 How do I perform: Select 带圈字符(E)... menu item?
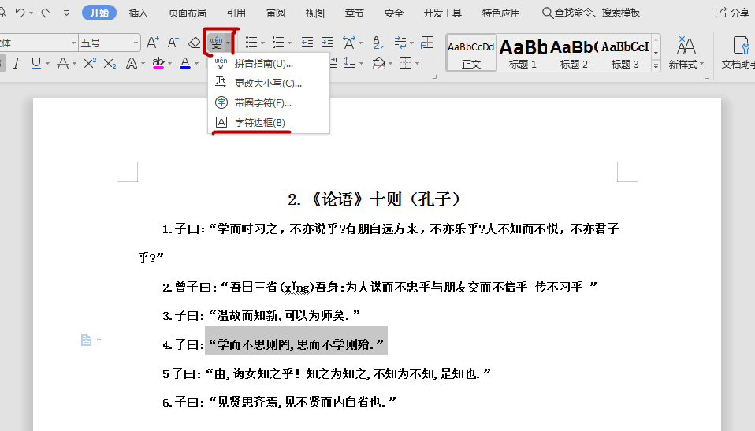[x=269, y=102]
